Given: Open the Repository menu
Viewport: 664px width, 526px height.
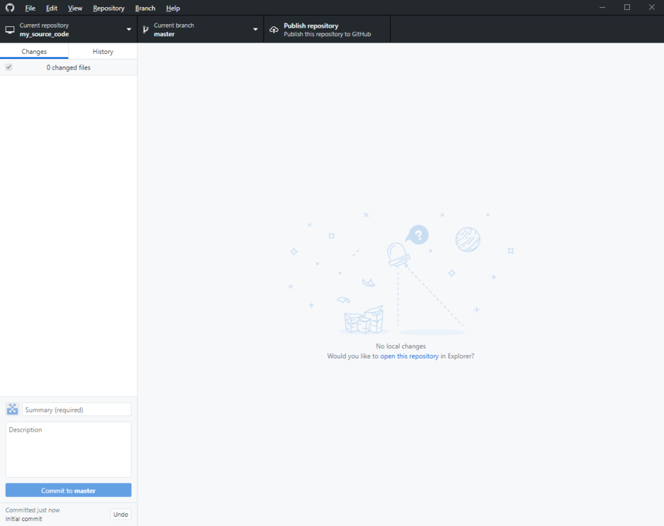Looking at the screenshot, I should [109, 8].
